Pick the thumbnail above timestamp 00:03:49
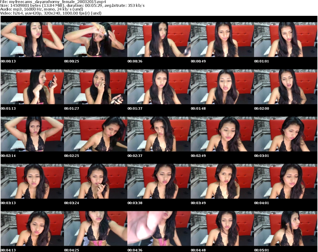Image resolution: width=318 pixels, height=252 pixels. [x=222, y=181]
